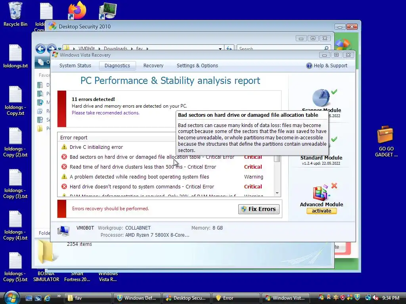Select 'Bad sectors on hard drive' error row

166,157
